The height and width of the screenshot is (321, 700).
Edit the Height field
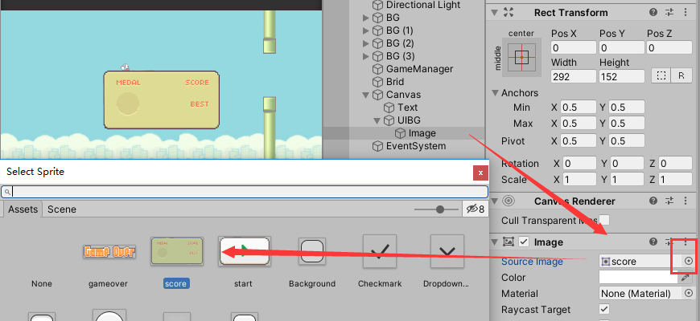(x=622, y=76)
